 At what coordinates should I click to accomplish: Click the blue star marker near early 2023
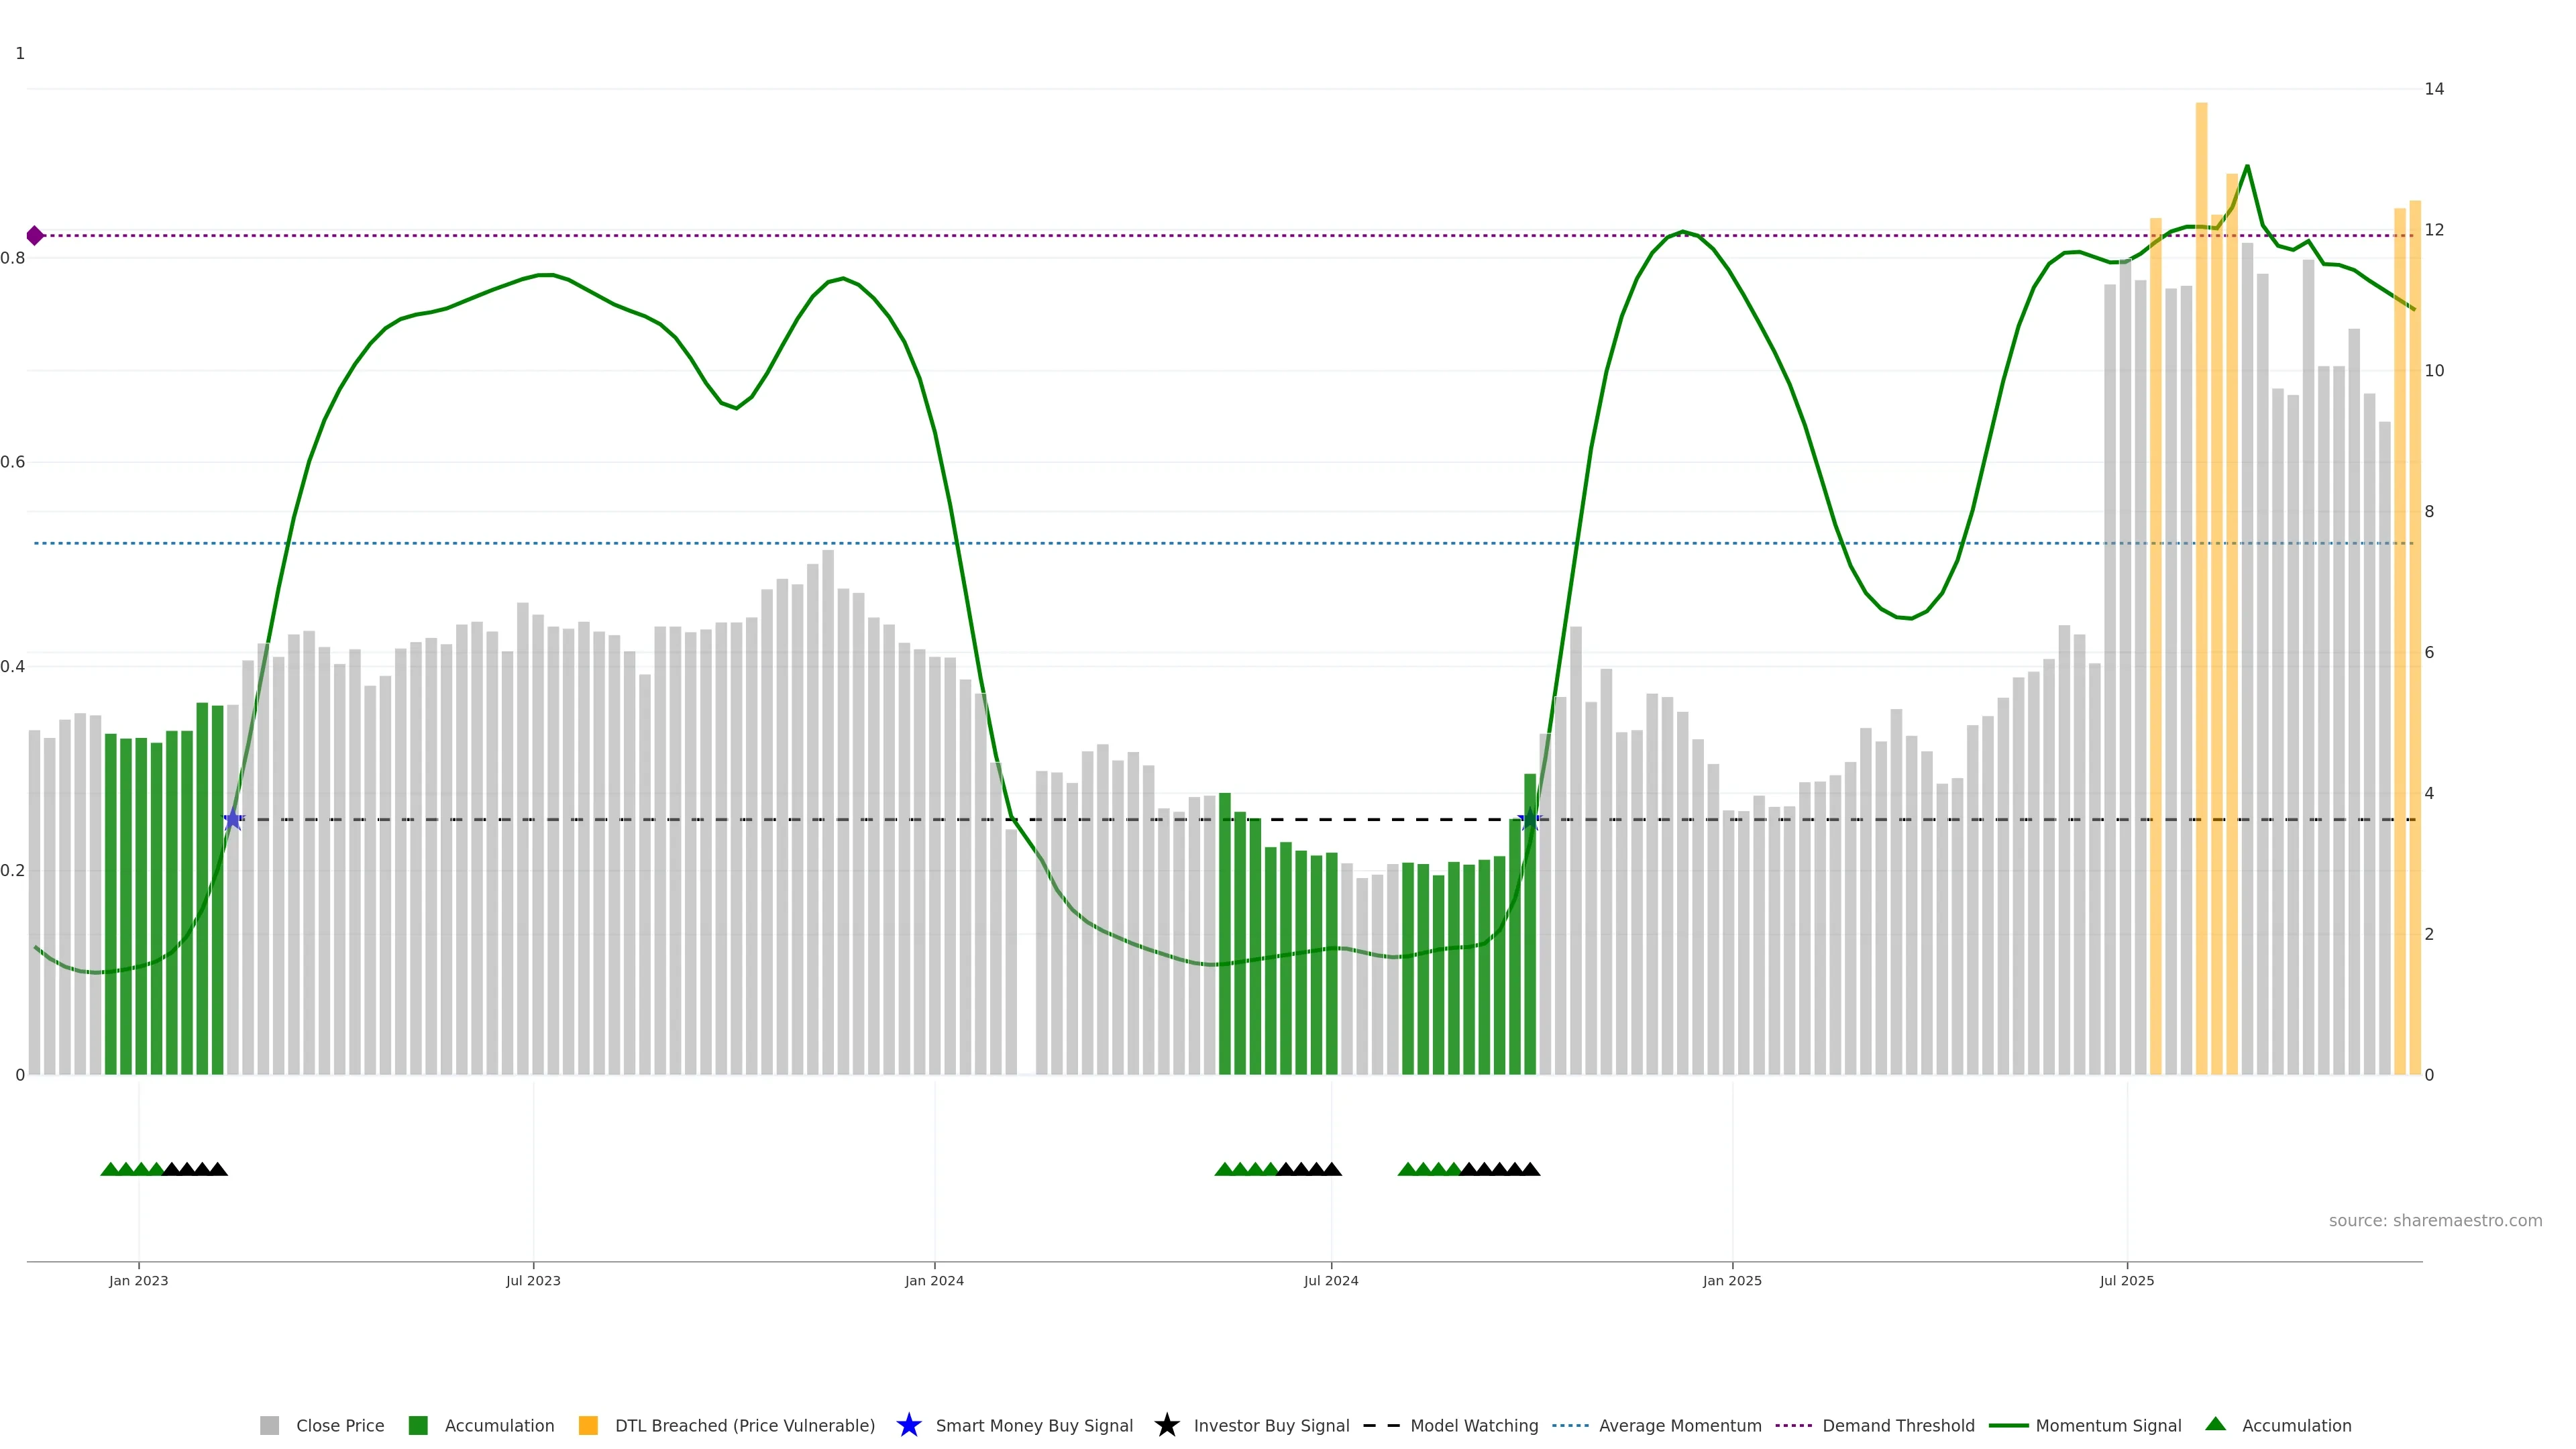[233, 820]
